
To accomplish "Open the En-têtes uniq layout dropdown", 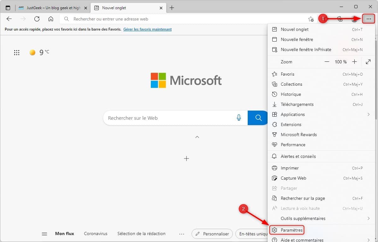I will [252, 234].
